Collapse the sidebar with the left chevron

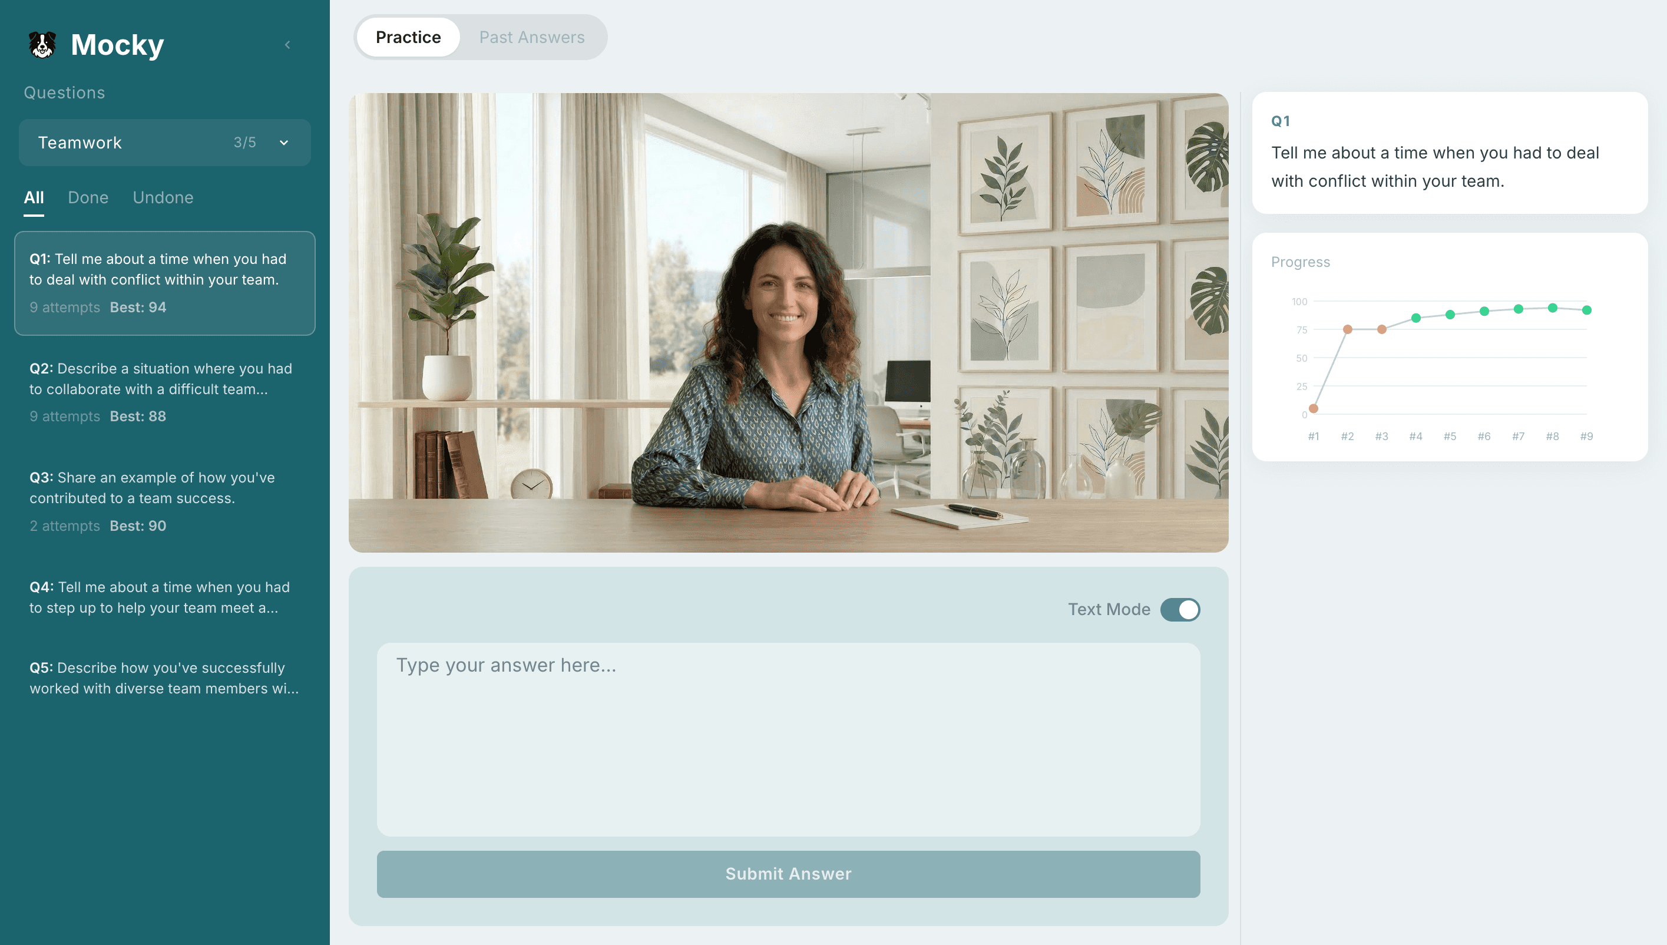click(287, 45)
